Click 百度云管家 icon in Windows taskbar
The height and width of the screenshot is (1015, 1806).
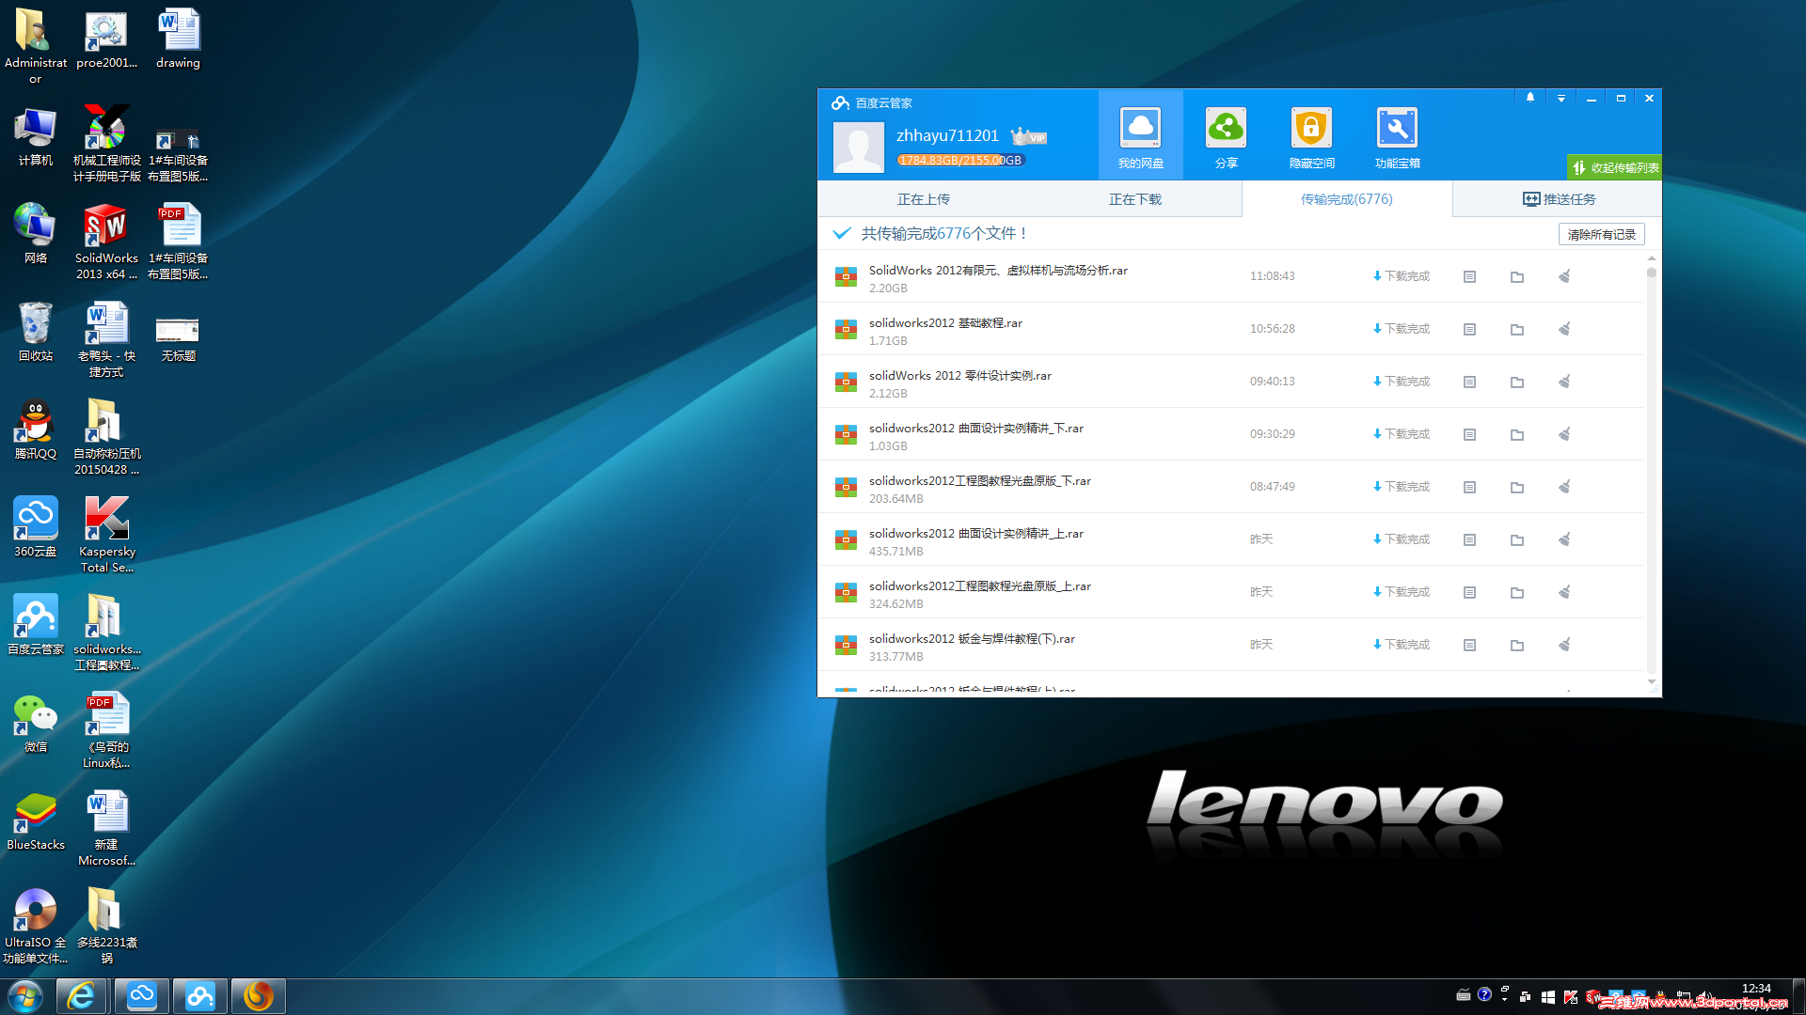tap(199, 995)
